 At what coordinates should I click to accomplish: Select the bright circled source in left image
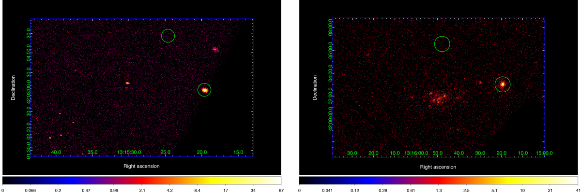[204, 90]
